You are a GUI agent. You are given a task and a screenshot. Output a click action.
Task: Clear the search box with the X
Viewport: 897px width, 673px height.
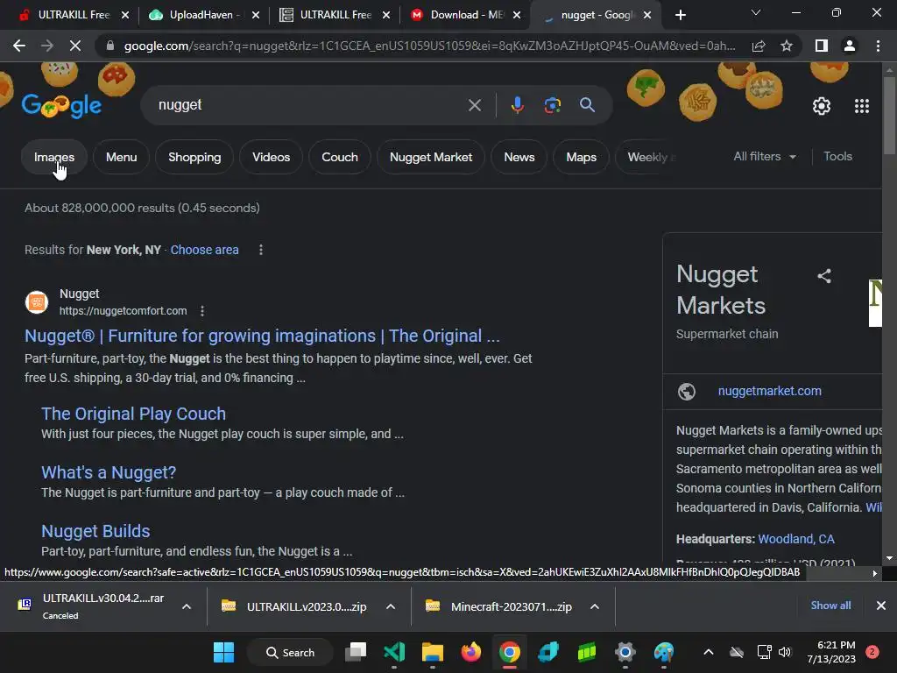pos(474,105)
